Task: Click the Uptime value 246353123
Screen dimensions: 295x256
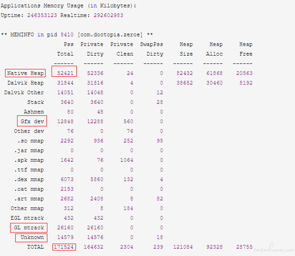Action: tap(42, 15)
